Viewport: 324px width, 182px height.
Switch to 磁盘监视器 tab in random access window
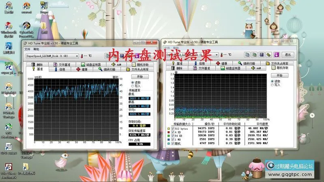(231, 68)
